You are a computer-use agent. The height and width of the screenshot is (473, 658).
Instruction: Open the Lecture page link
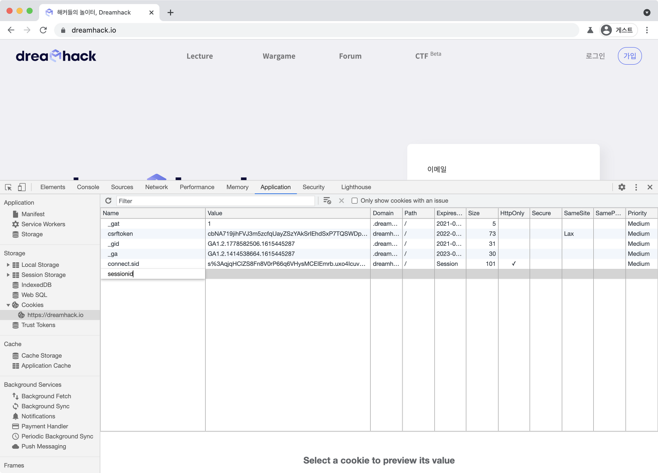coord(199,56)
